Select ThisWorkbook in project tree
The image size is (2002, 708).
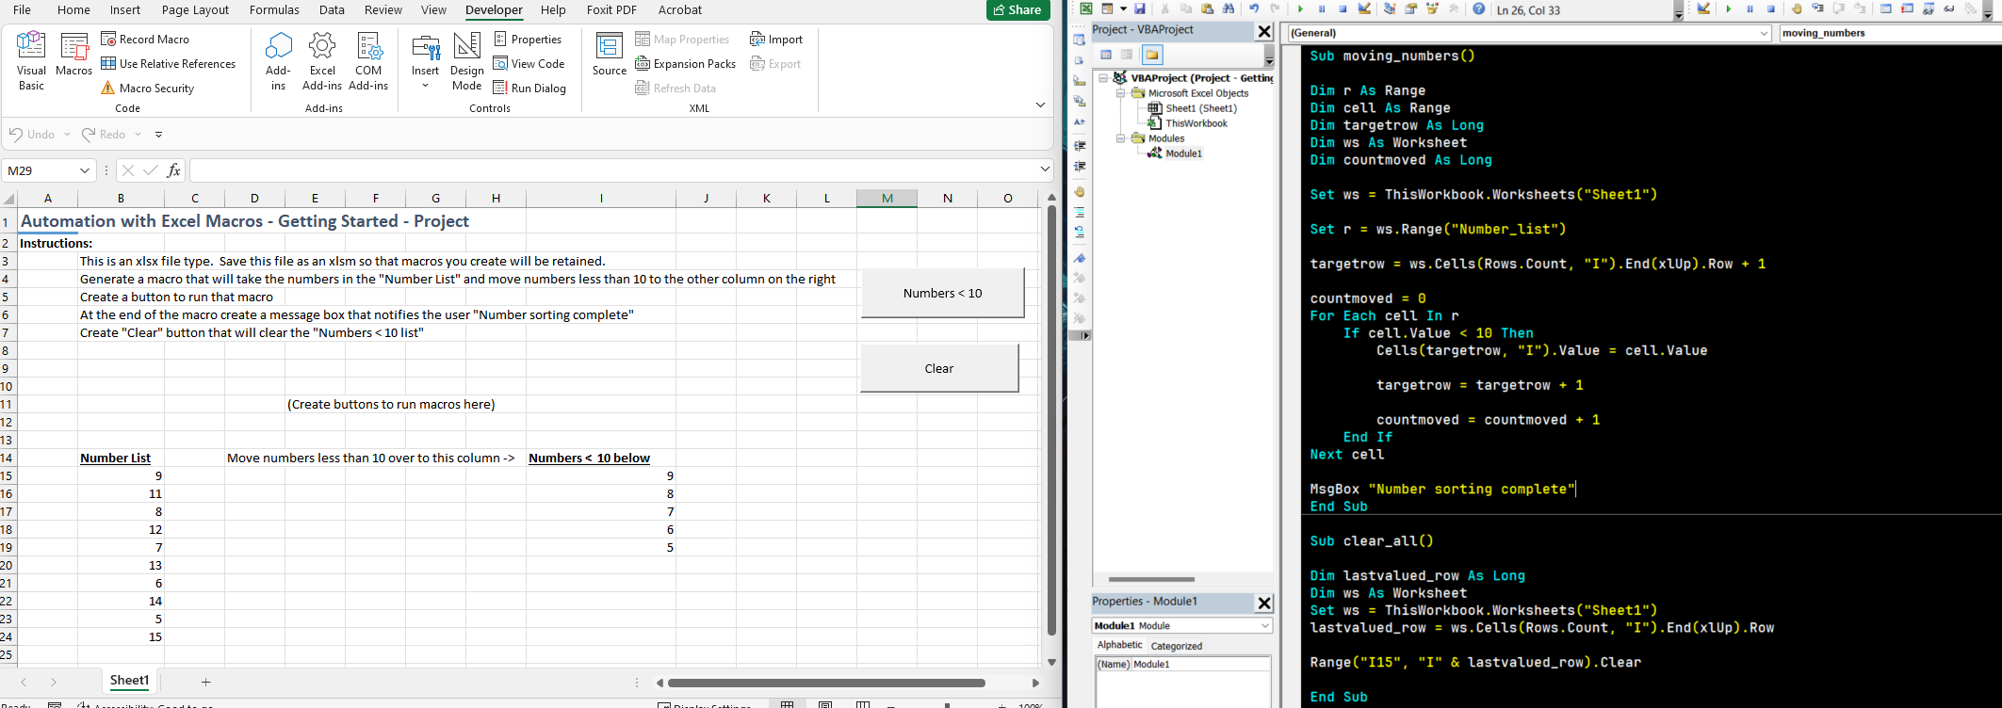(x=1187, y=123)
